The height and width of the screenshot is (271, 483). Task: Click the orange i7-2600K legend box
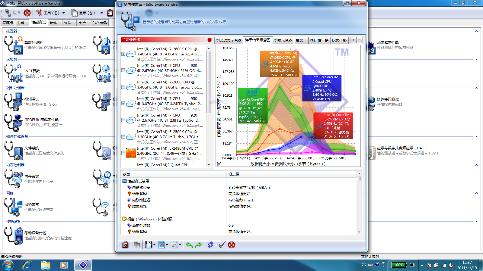point(280,64)
